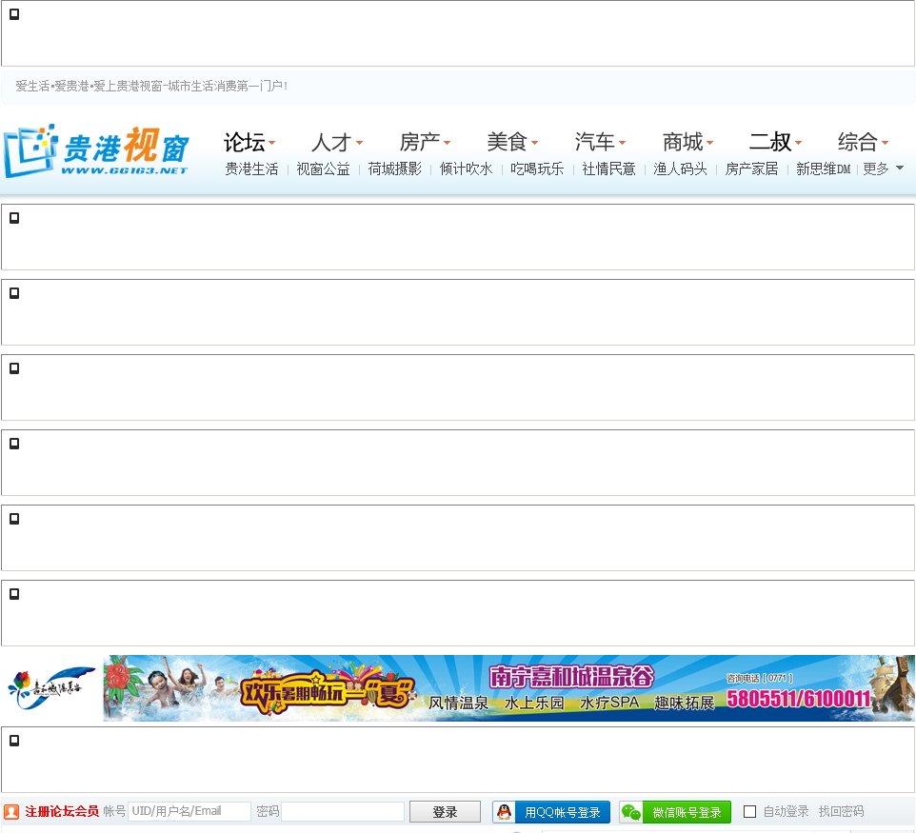Open the 论坛 main menu
The height and width of the screenshot is (833, 916).
click(x=245, y=142)
